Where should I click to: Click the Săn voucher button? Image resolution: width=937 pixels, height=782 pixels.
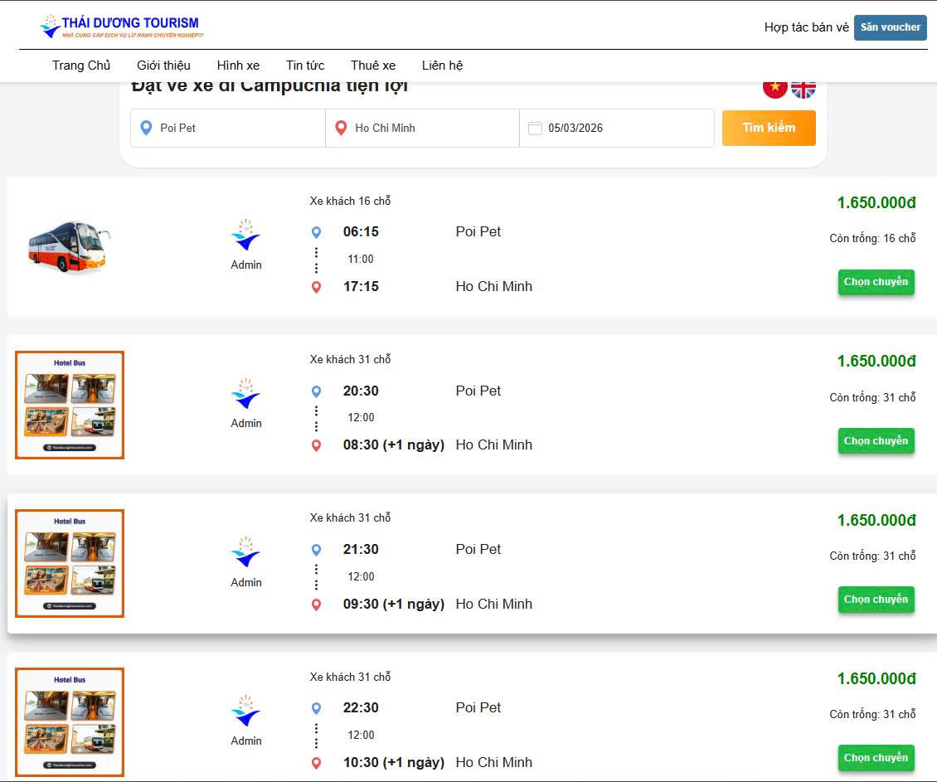click(890, 27)
